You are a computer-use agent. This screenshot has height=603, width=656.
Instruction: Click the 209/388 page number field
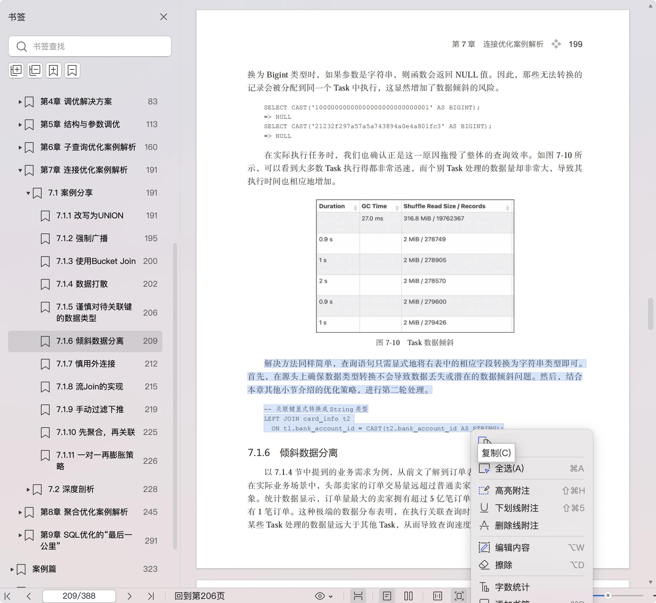79,596
